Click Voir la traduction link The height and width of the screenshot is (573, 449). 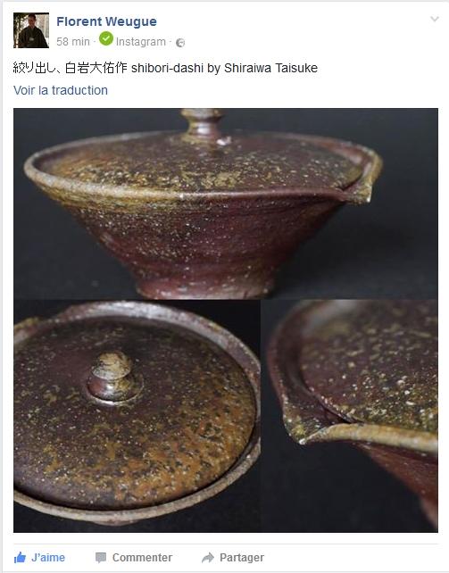(x=61, y=90)
